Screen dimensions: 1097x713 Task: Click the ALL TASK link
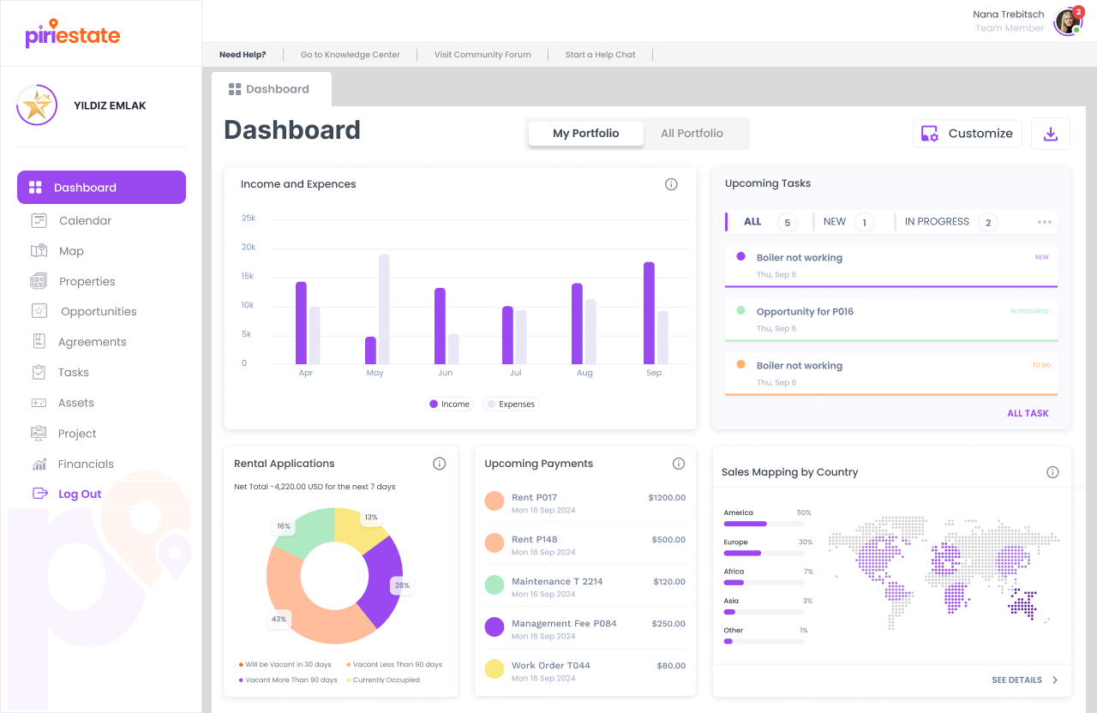pyautogui.click(x=1028, y=413)
